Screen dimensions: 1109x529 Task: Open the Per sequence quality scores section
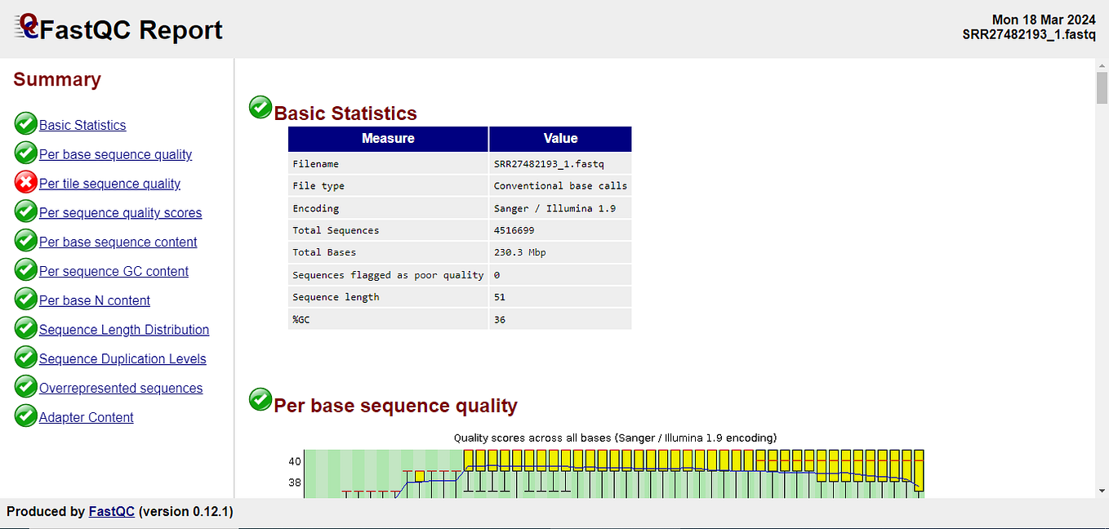pos(119,212)
